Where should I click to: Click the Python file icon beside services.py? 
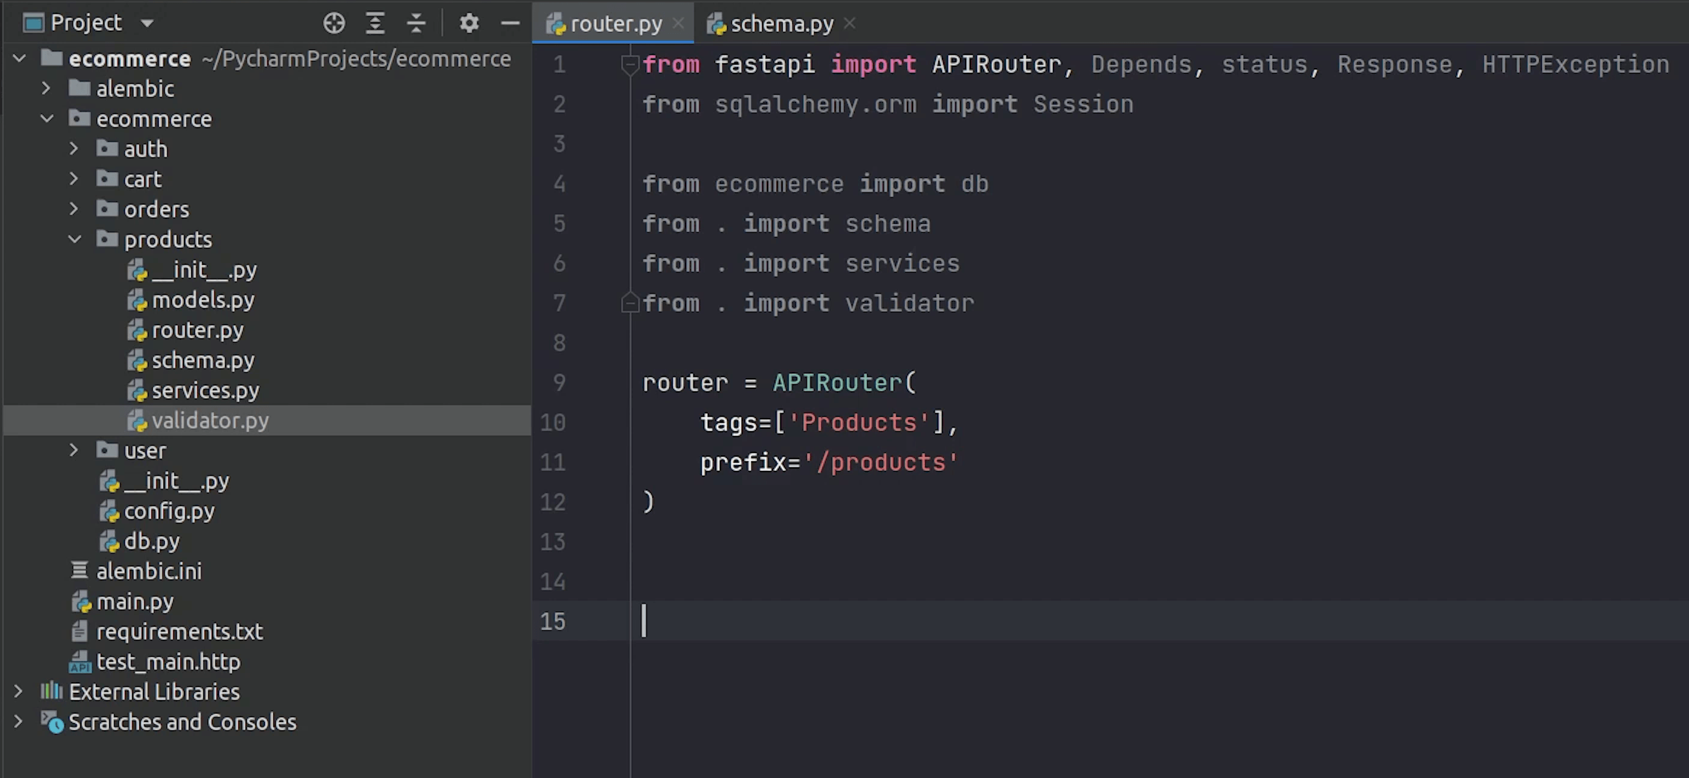[x=137, y=391]
